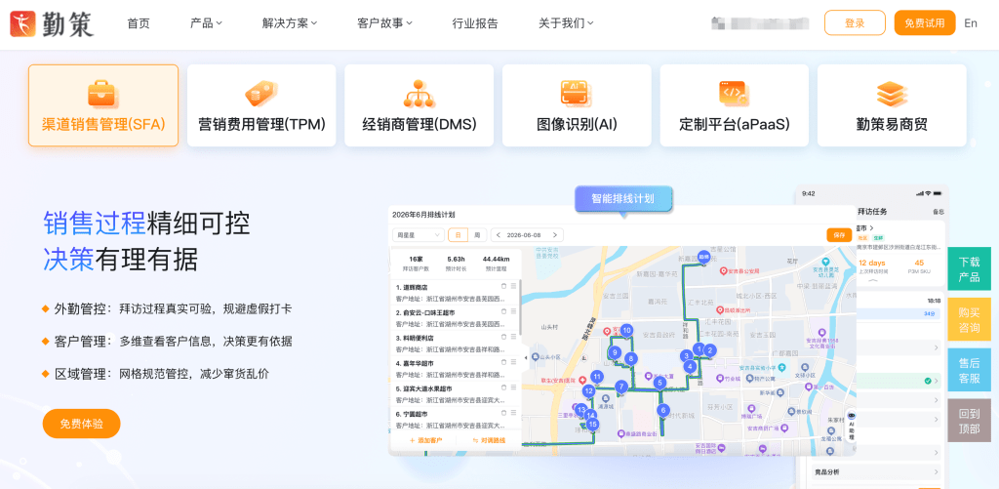
Task: Click the 16家 拜访客户数 value
Action: (x=416, y=259)
